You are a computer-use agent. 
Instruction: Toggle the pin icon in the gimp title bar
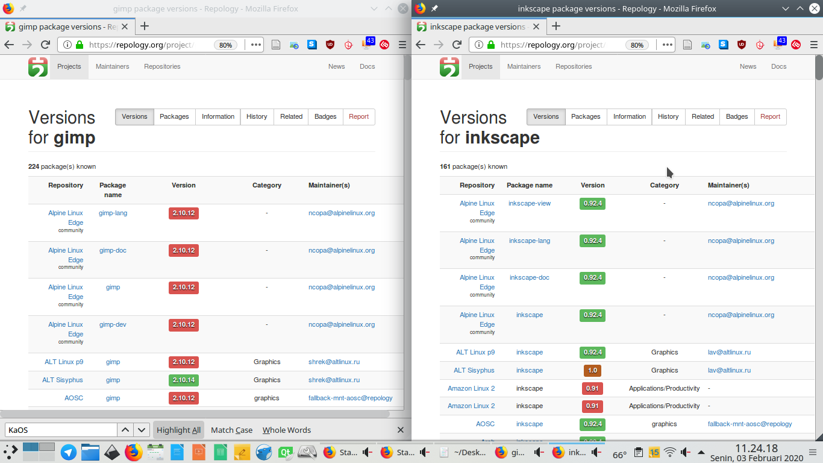tap(23, 8)
